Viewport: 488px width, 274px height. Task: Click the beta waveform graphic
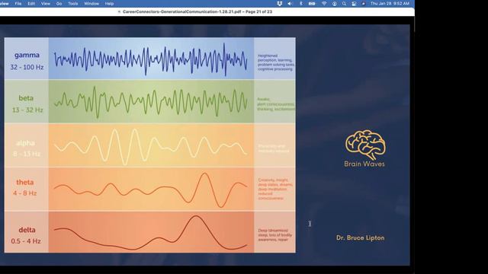151,102
